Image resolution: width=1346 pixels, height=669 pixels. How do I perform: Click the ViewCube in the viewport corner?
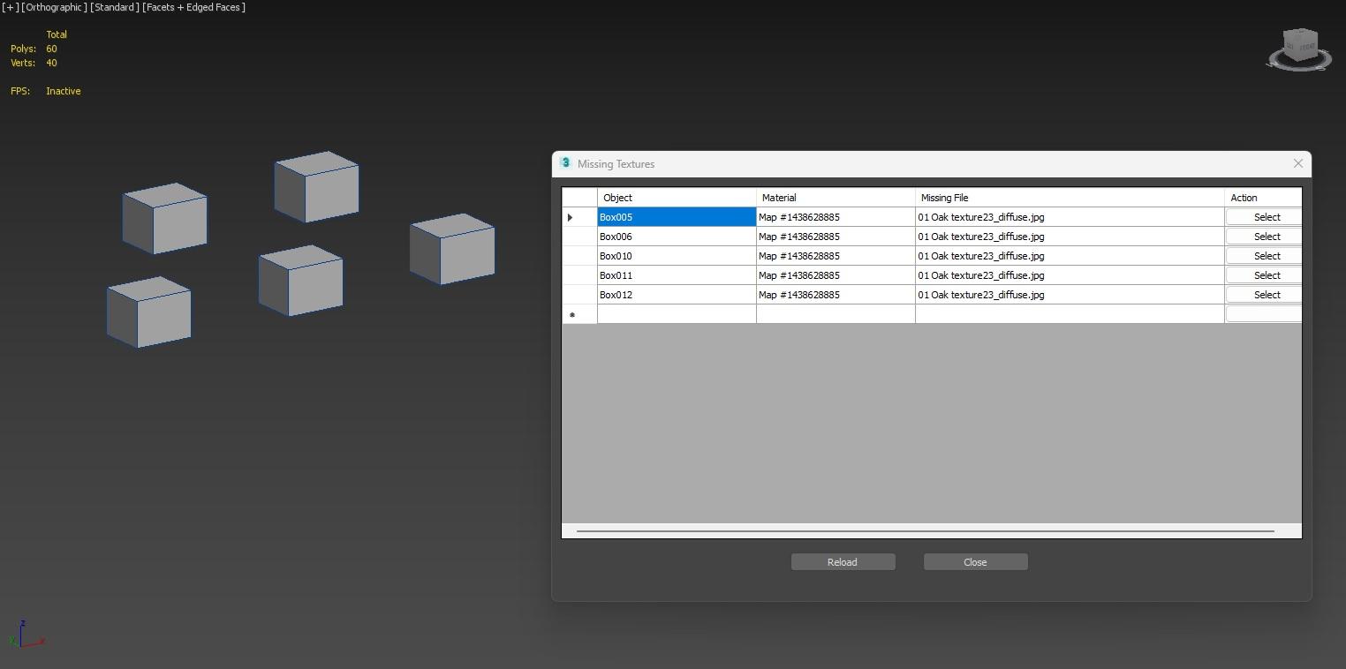(x=1299, y=48)
